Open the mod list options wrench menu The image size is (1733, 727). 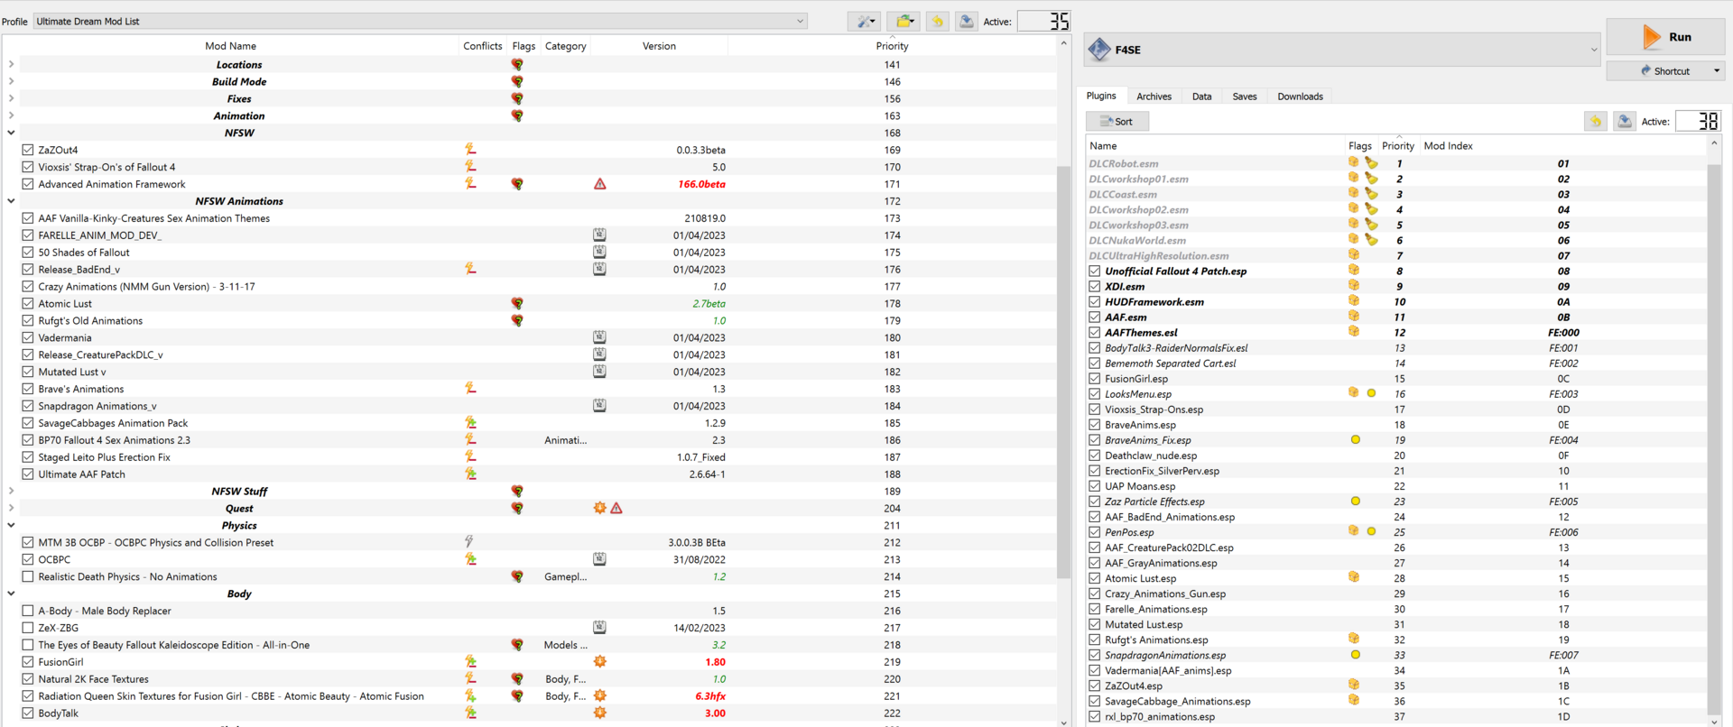coord(864,22)
